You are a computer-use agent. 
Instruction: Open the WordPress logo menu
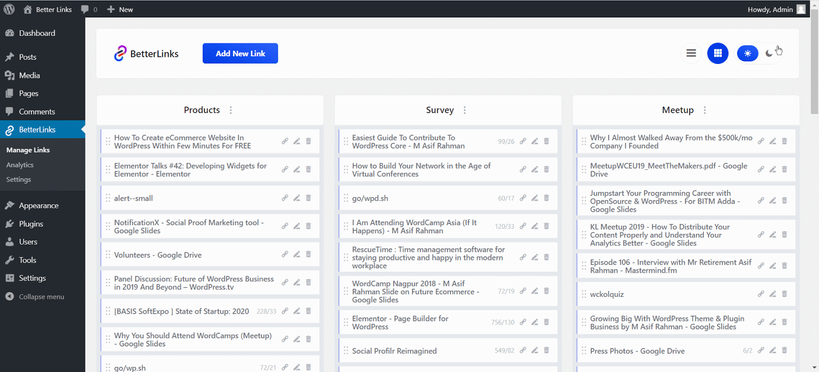pyautogui.click(x=9, y=9)
